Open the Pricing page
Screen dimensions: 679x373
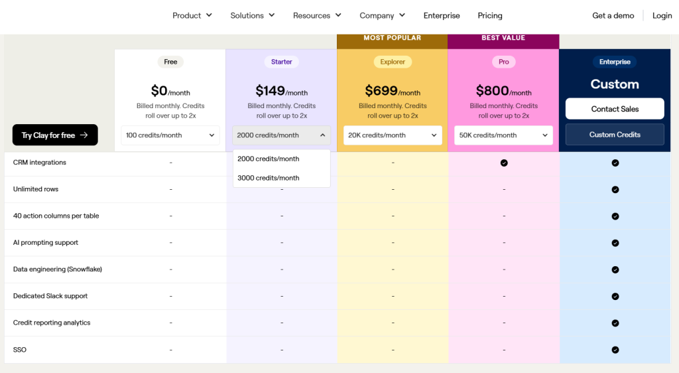(490, 15)
